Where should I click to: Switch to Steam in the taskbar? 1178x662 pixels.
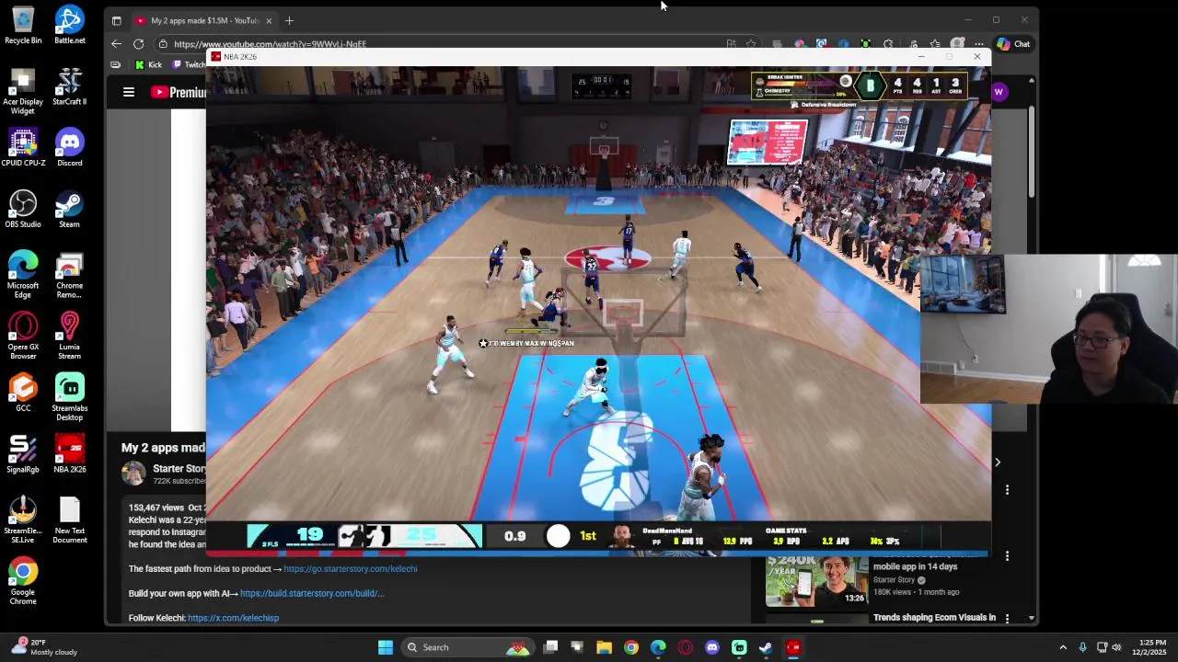click(x=765, y=647)
